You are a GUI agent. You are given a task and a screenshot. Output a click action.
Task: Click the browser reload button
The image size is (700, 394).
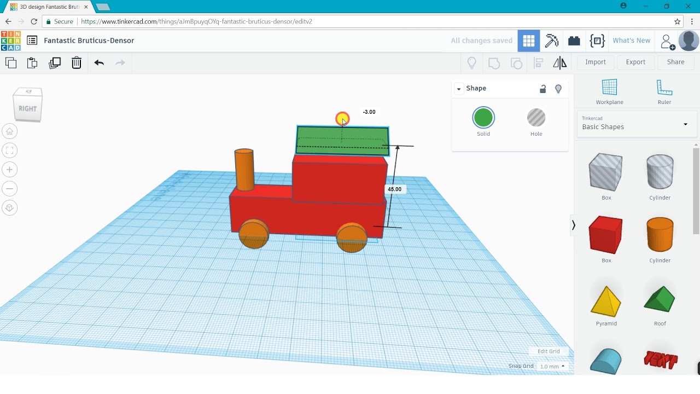click(34, 22)
